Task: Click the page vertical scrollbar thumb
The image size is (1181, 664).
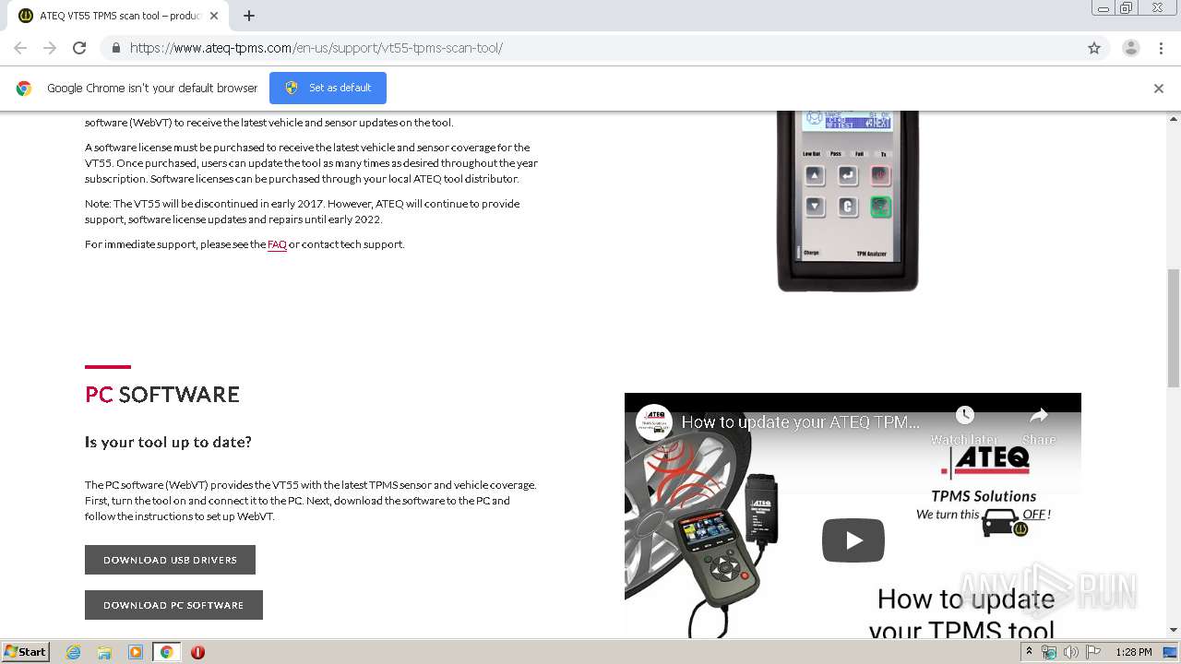Action: [x=1174, y=327]
